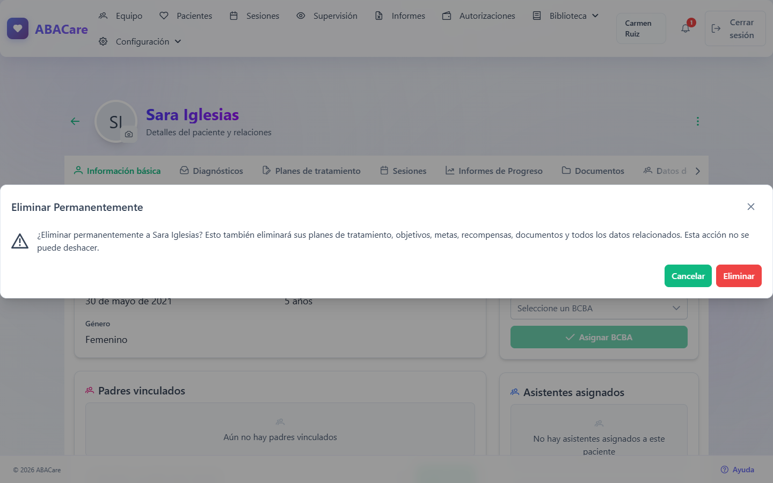Change the avatar photo via camera icon
The width and height of the screenshot is (773, 483).
129,134
